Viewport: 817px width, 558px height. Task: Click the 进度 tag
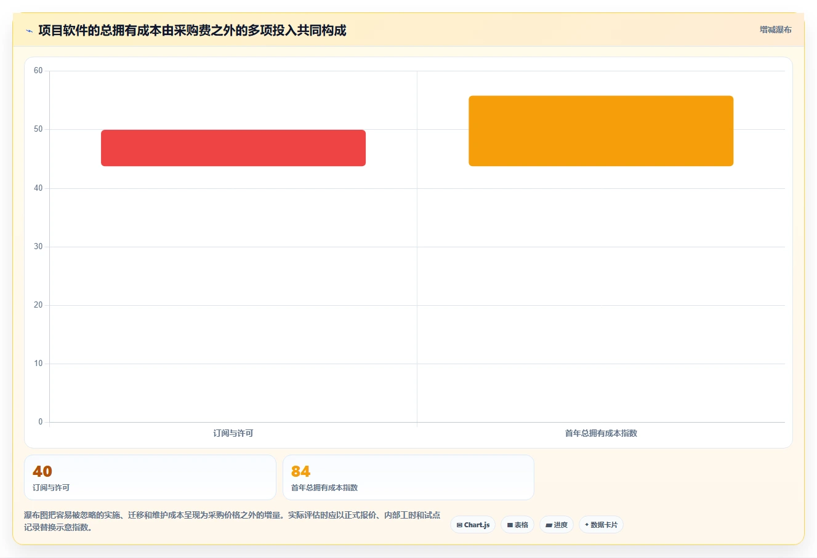pyautogui.click(x=557, y=525)
